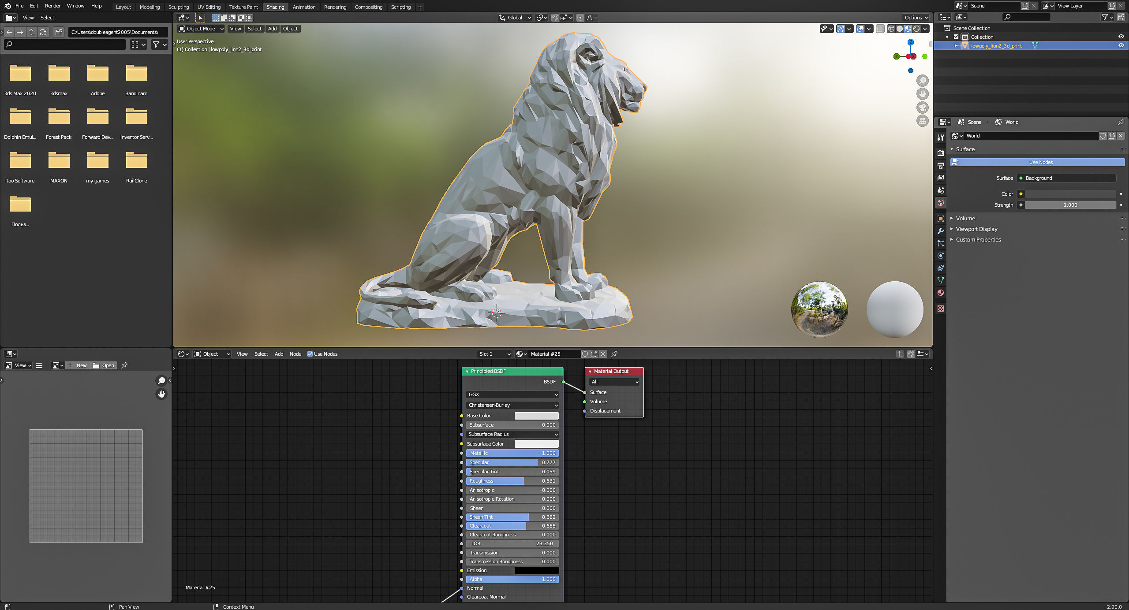Uncheck Use Nodes in node editor
The image size is (1129, 610).
pos(310,354)
